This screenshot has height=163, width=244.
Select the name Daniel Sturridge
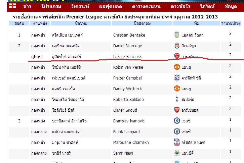[128, 46]
